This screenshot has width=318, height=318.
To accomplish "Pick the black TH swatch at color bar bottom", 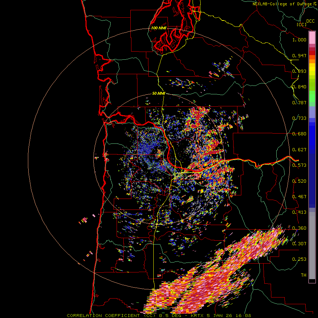I will (x=312, y=281).
